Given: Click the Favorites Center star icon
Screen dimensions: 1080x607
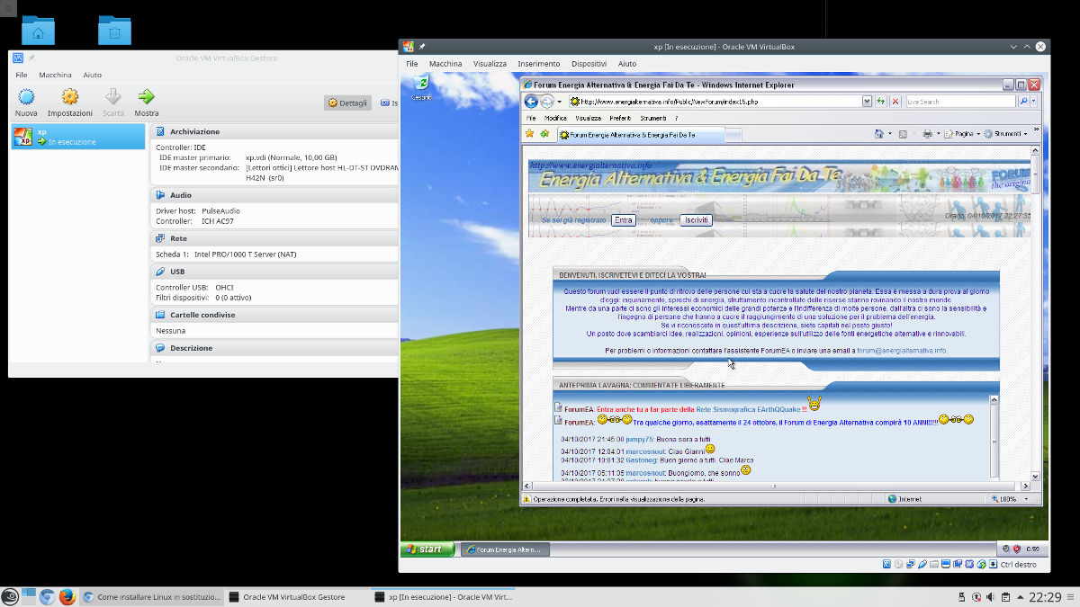Looking at the screenshot, I should click(x=530, y=134).
